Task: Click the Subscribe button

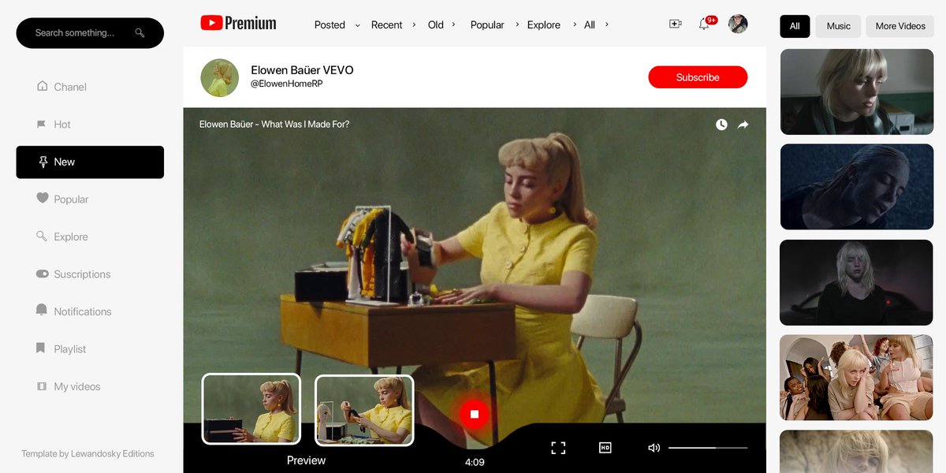Action: tap(698, 77)
